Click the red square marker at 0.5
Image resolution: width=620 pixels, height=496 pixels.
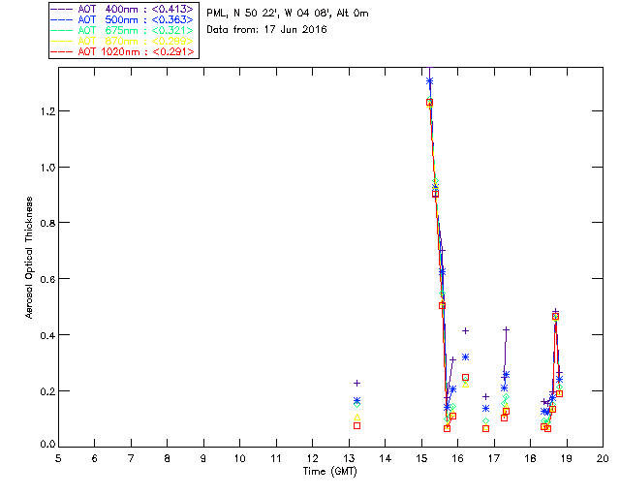click(x=442, y=306)
